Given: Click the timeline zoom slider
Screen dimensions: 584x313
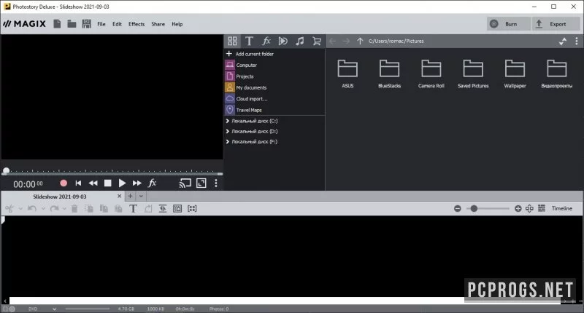Looking at the screenshot, I should click(488, 209).
